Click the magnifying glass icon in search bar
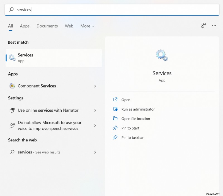This screenshot has height=196, width=223. [11, 10]
